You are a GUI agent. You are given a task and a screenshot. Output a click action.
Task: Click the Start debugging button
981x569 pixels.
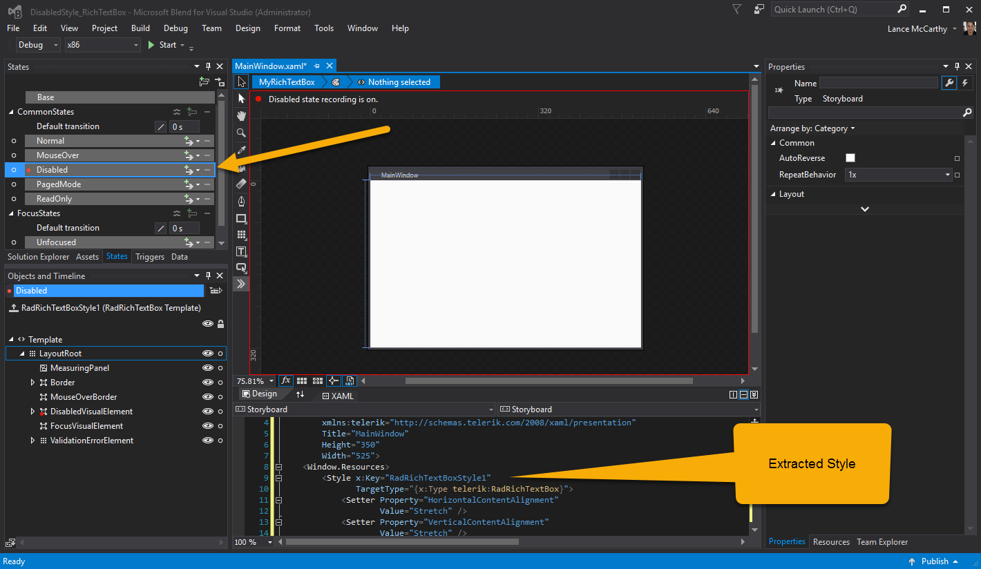pyautogui.click(x=162, y=45)
